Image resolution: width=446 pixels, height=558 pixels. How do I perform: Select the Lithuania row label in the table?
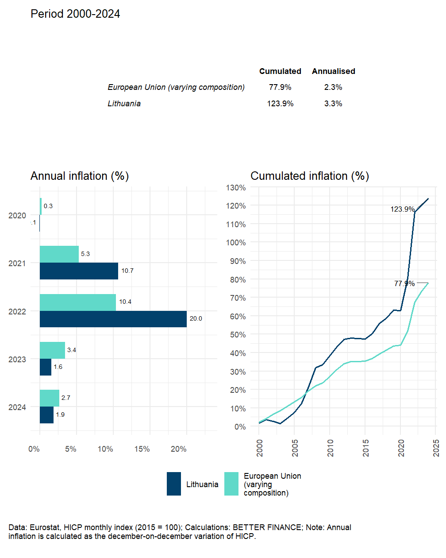pos(124,104)
